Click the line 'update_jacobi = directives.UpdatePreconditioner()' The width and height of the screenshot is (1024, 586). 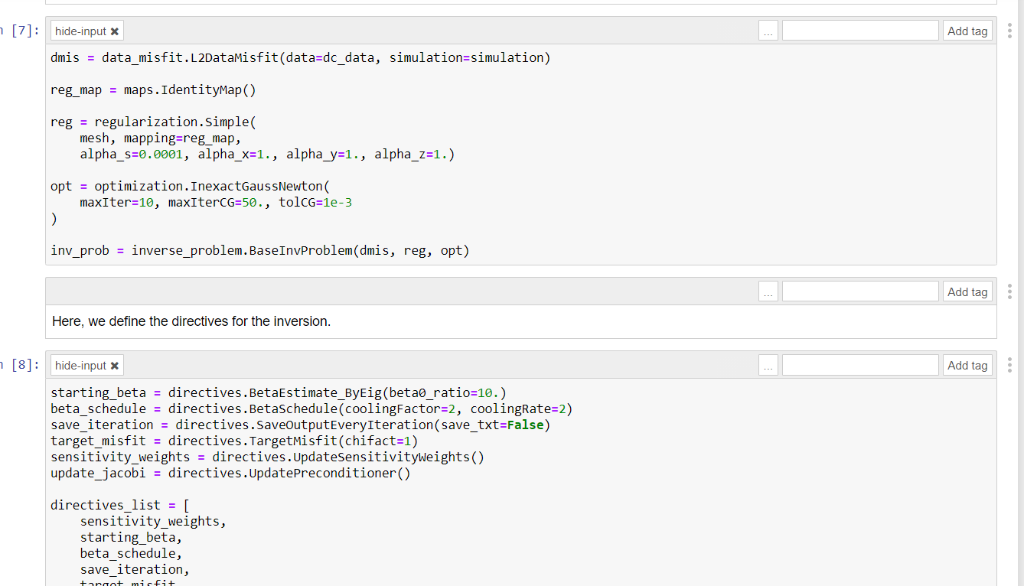[230, 474]
